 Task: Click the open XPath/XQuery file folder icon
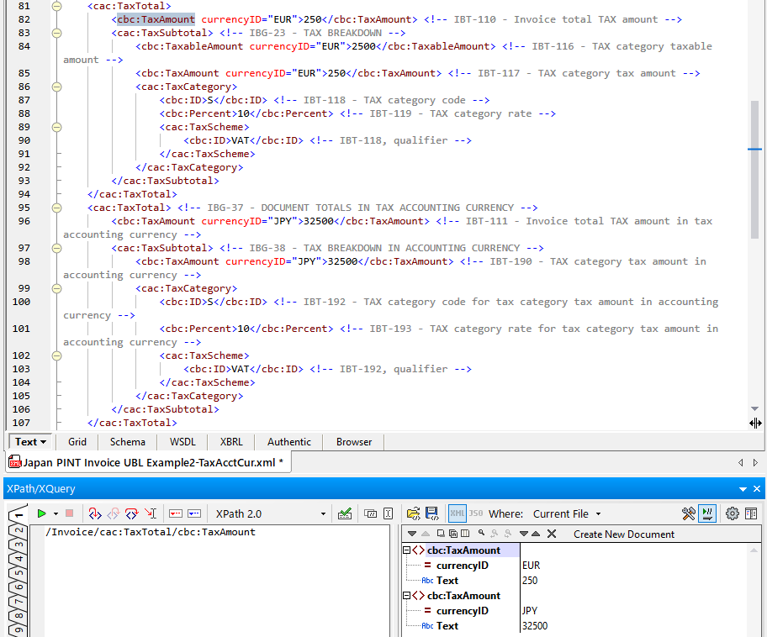[x=414, y=513]
